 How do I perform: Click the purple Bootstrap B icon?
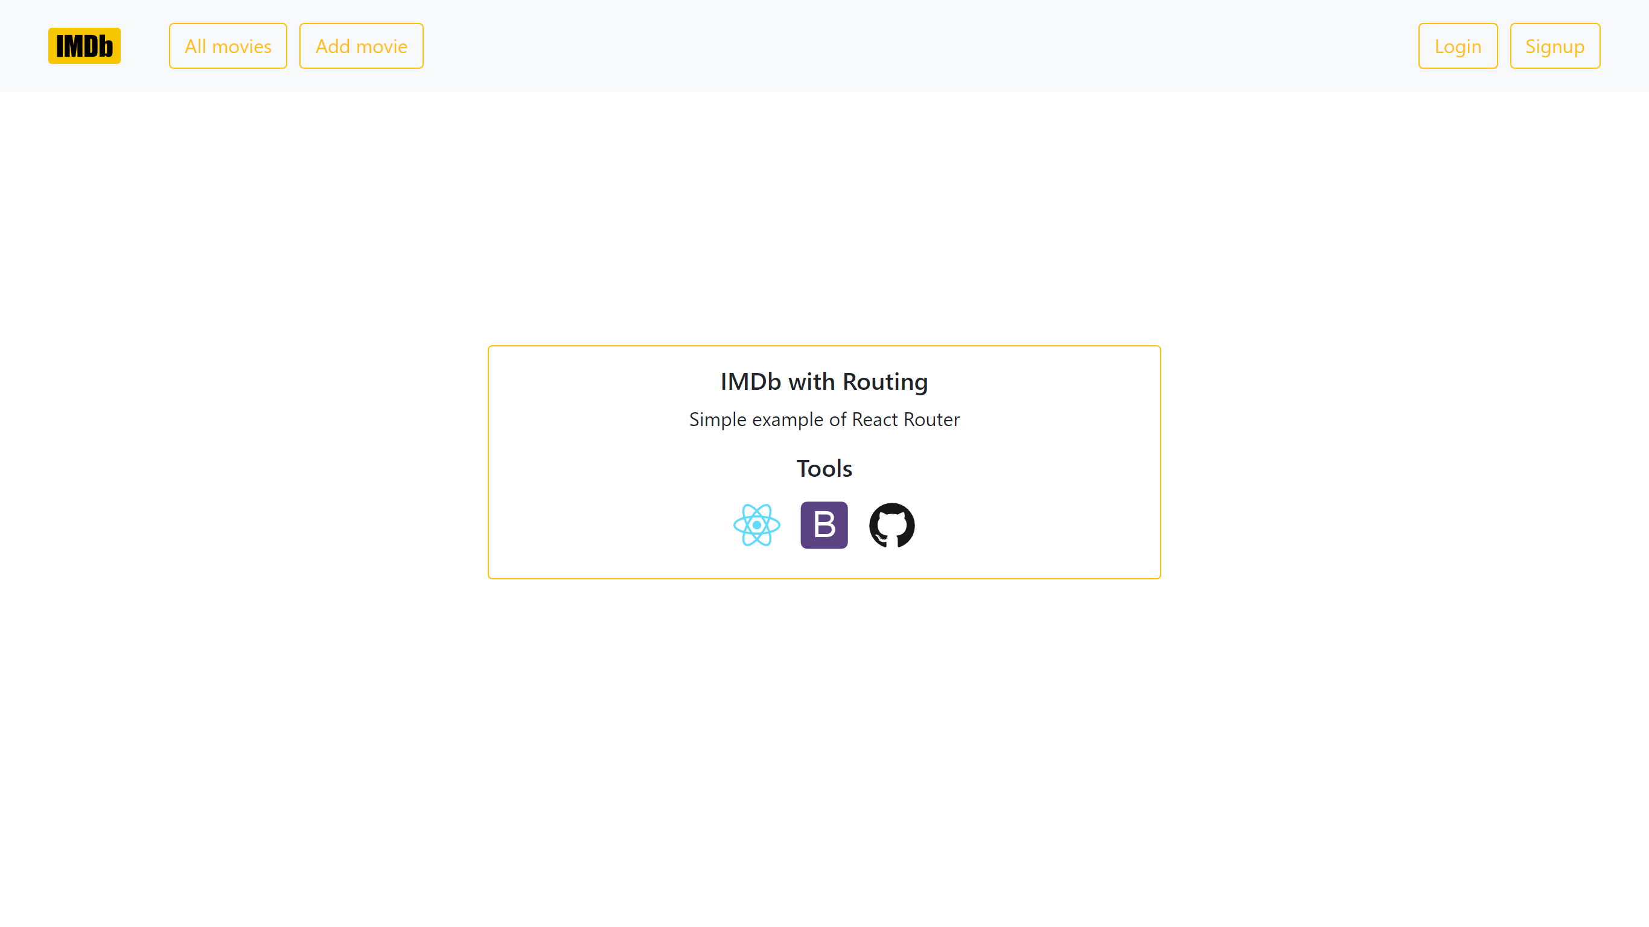pos(824,525)
